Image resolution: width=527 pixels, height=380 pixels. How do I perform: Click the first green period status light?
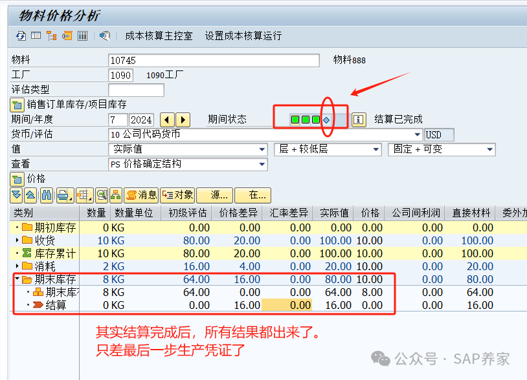pyautogui.click(x=295, y=120)
